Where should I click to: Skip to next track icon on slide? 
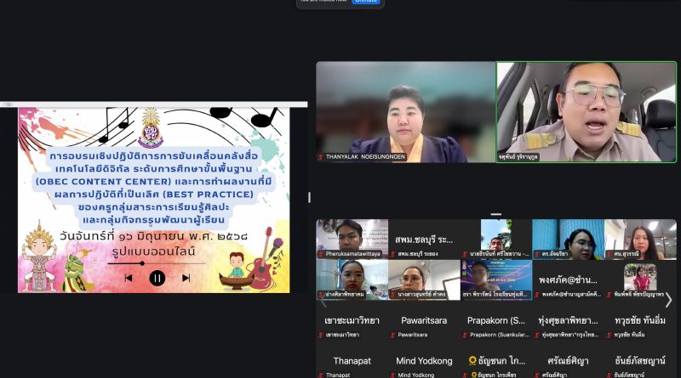point(186,278)
